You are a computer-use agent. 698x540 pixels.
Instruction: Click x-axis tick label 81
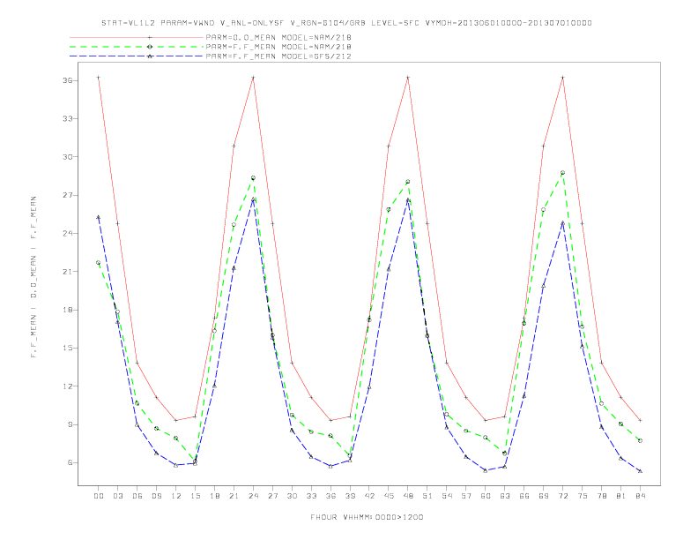(x=621, y=496)
